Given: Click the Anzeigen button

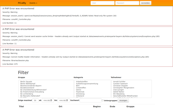Looking at the screenshot, I should [x=123, y=101].
